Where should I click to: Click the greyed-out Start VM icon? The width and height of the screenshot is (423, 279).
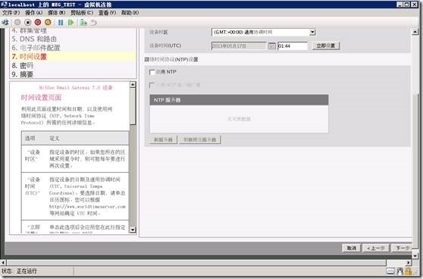tap(17, 23)
